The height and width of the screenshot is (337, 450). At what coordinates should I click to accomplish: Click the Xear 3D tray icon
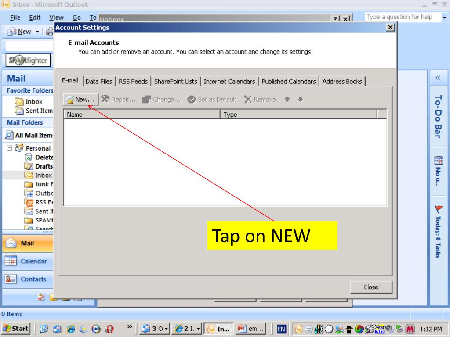(x=379, y=329)
